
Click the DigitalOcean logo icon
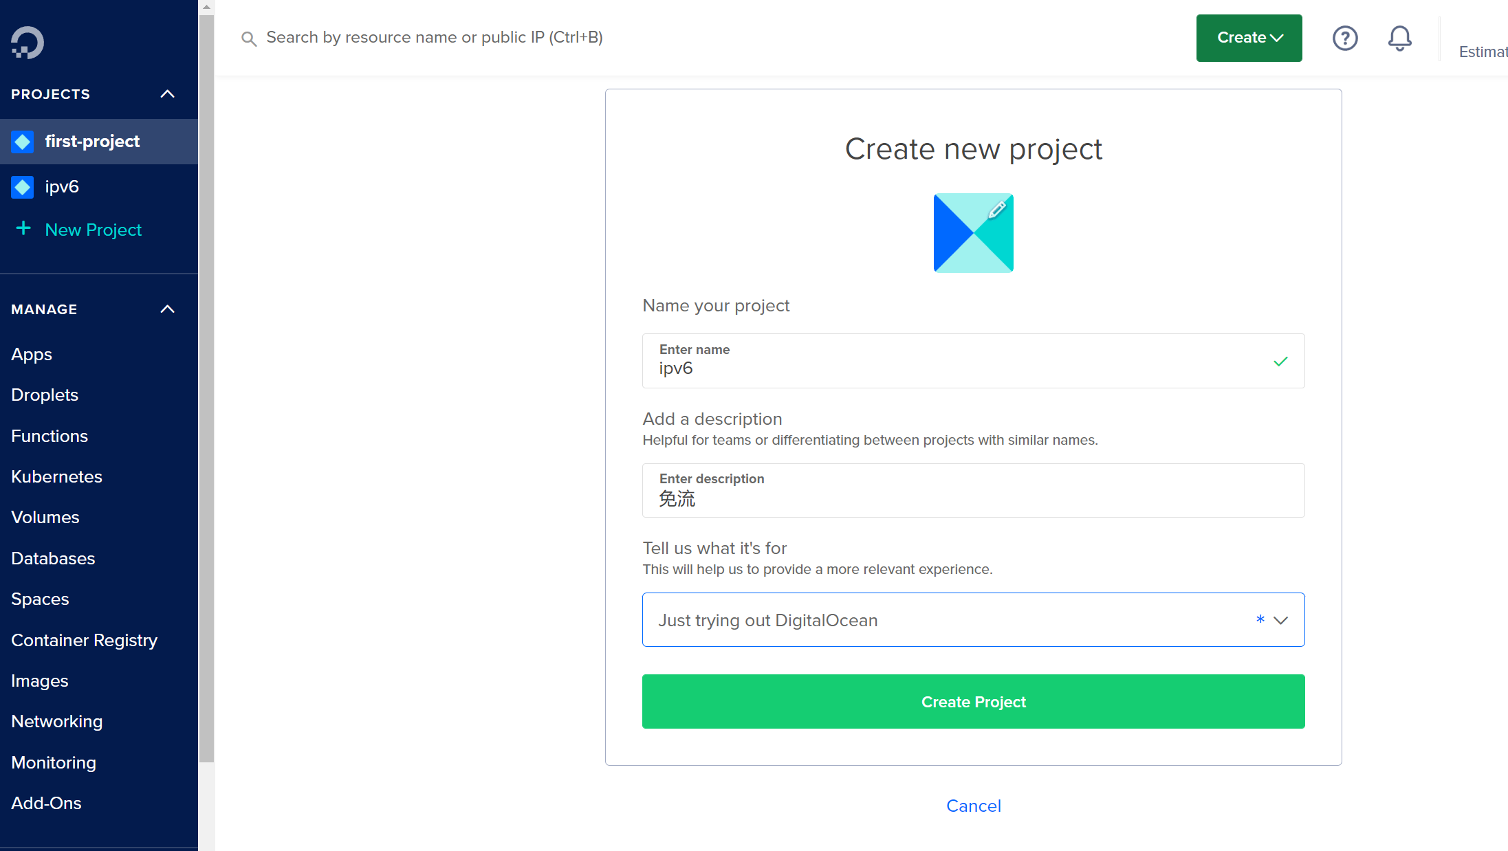tap(28, 43)
